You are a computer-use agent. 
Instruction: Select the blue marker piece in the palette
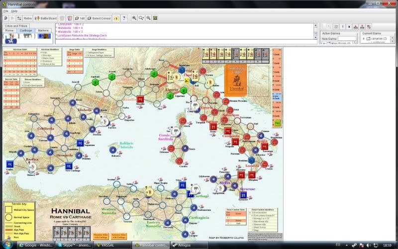(44, 36)
